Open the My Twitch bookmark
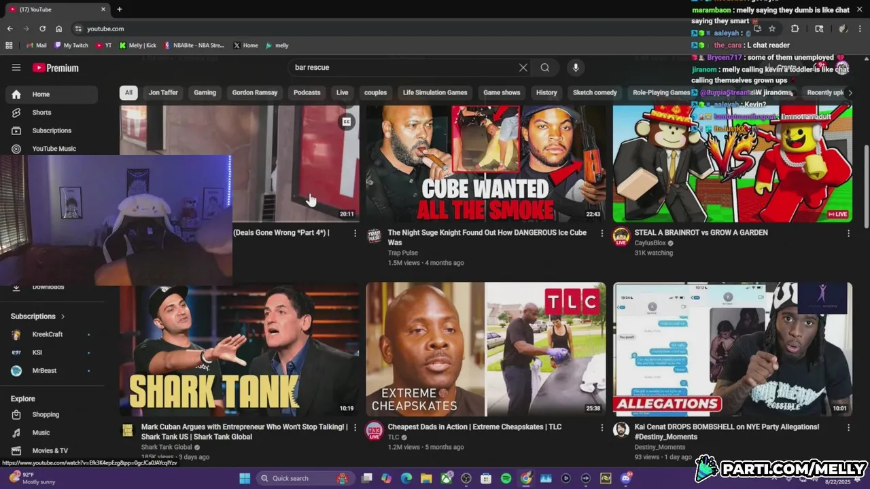The width and height of the screenshot is (870, 489). tap(71, 46)
